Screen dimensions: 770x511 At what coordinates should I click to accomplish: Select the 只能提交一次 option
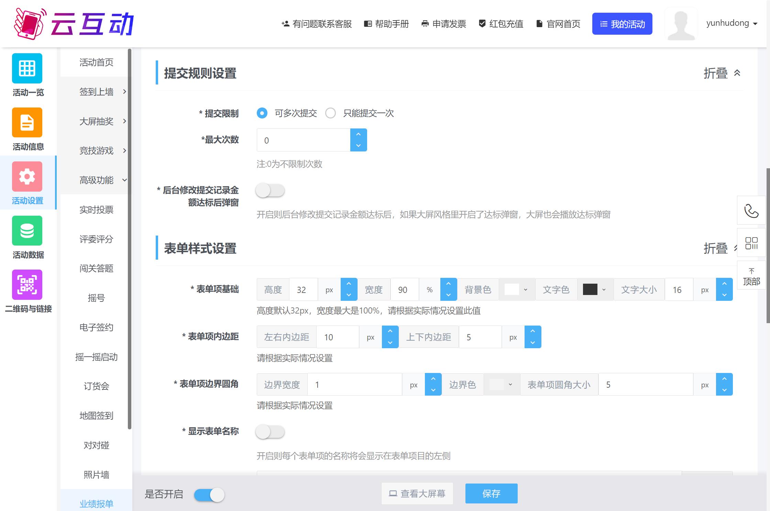point(331,113)
